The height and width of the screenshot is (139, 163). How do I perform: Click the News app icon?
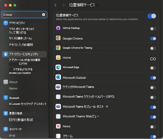tap(58, 126)
